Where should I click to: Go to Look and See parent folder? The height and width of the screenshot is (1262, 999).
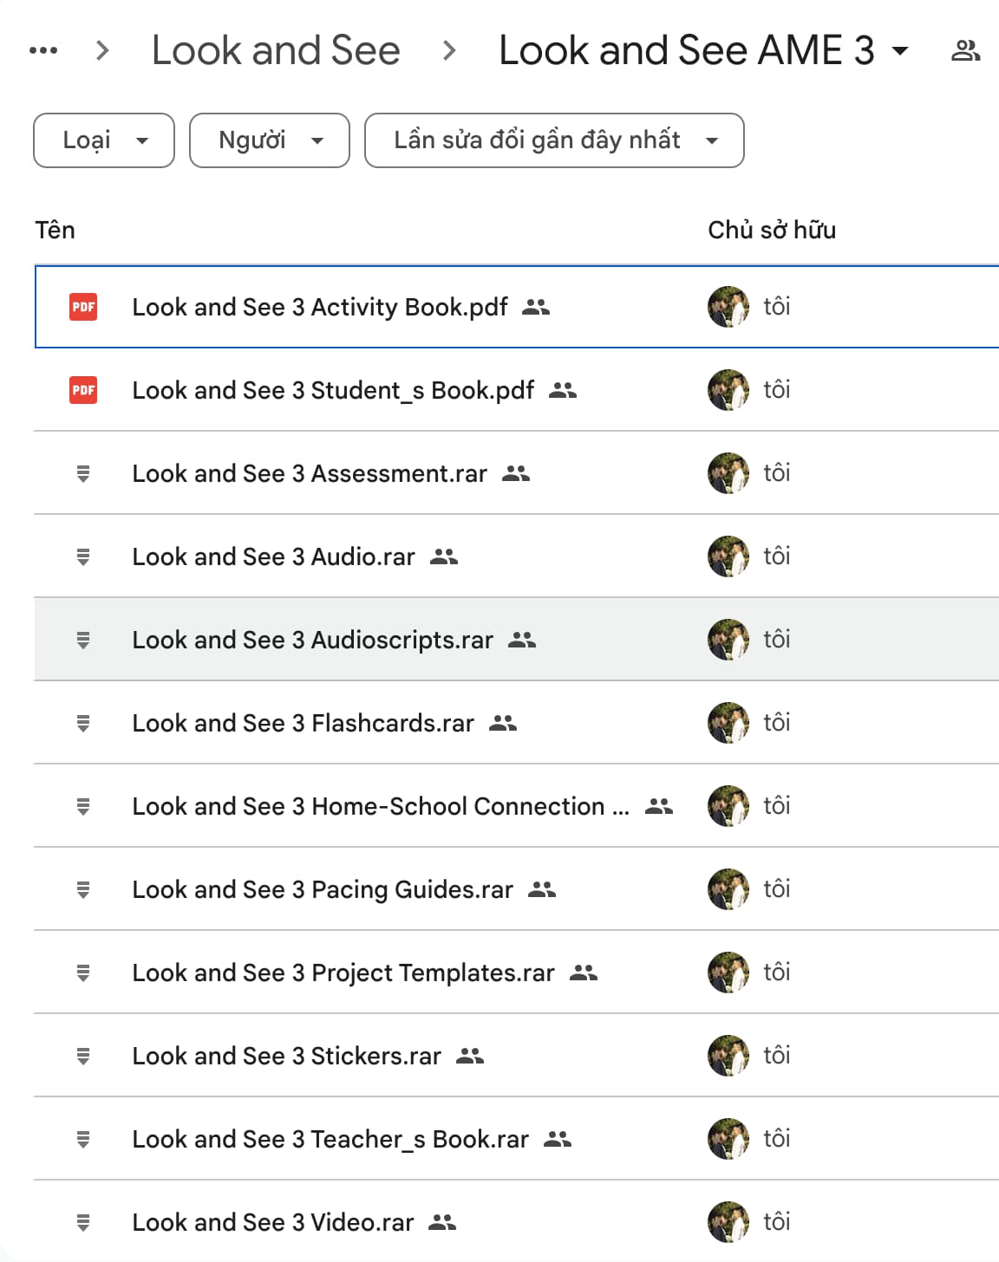click(x=276, y=50)
